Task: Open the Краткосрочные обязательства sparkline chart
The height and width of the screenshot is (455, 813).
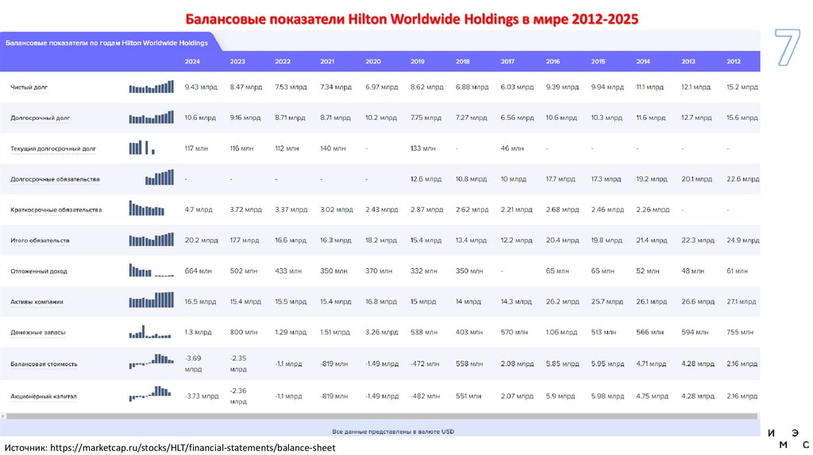Action: 147,208
